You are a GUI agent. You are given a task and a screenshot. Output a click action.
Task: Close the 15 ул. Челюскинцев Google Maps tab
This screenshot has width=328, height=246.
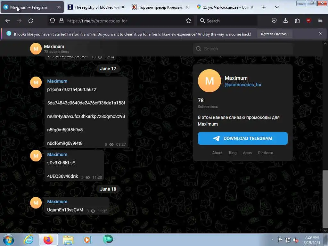coord(252,7)
